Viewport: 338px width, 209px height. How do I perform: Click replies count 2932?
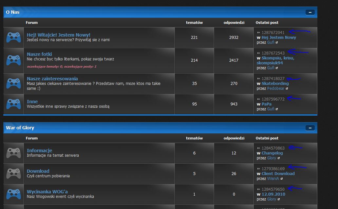click(234, 38)
